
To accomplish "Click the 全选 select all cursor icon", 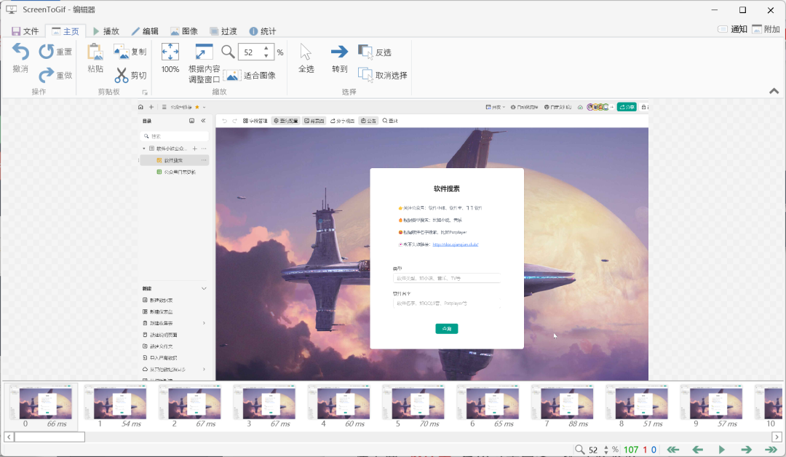I will pos(306,52).
